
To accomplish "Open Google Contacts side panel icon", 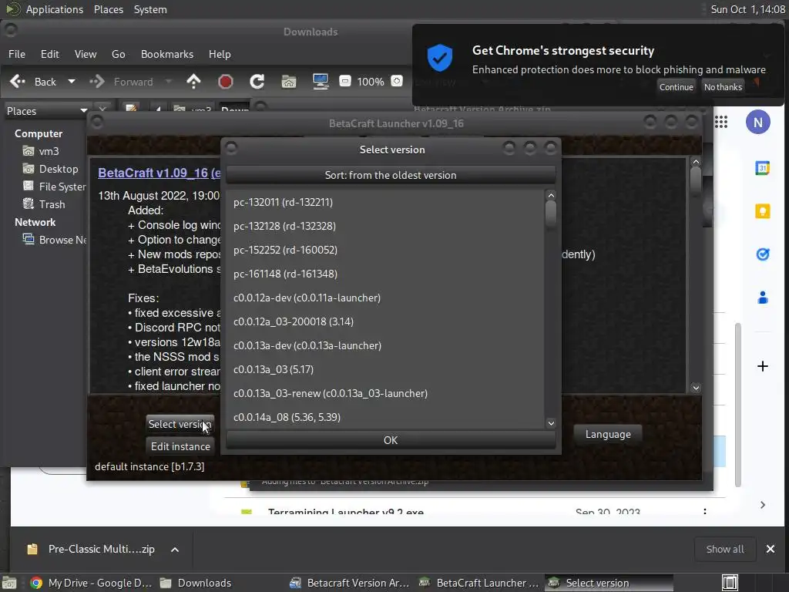I will 762,298.
